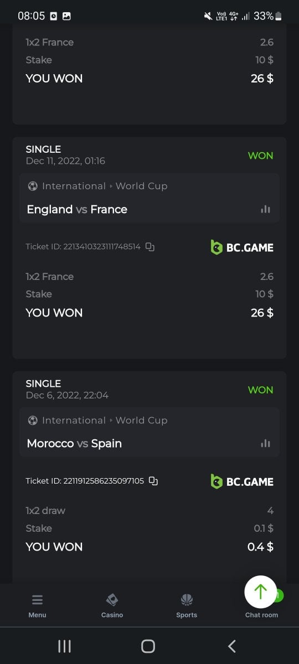Viewport: 299px width, 664px height.
Task: Open the England vs France match
Action: tap(77, 209)
